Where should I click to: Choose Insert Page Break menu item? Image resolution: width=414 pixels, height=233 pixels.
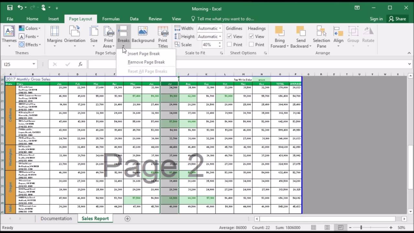pos(146,54)
